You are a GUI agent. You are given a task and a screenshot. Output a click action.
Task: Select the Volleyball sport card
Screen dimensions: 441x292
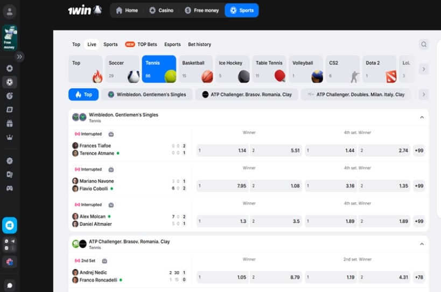click(x=306, y=69)
